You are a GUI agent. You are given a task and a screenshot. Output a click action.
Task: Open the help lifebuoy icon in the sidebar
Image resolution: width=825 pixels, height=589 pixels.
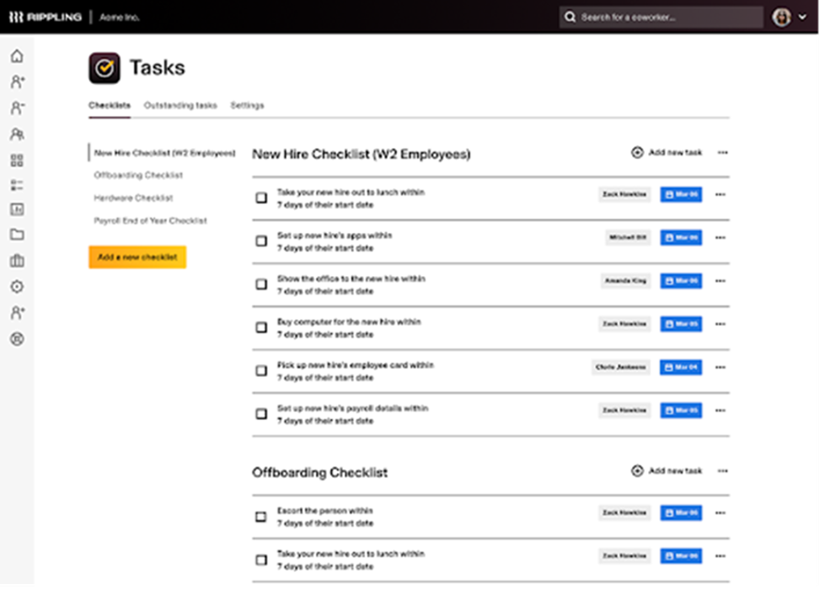click(17, 339)
